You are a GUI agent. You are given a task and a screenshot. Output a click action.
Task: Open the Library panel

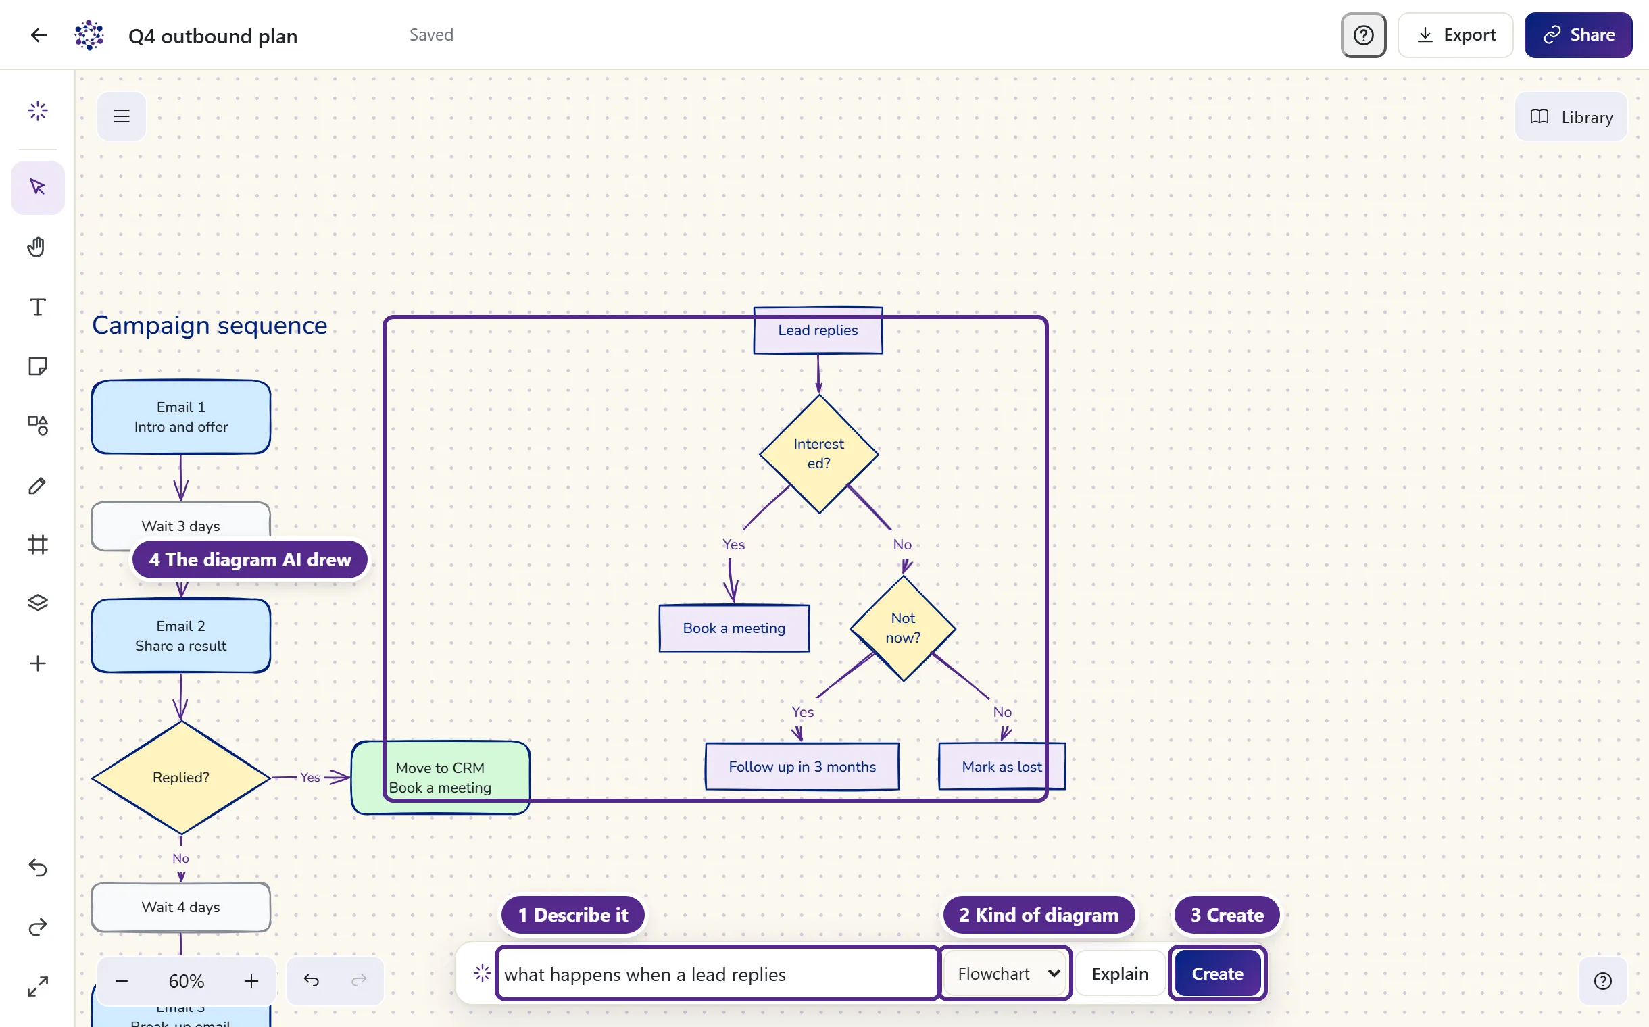(1571, 117)
